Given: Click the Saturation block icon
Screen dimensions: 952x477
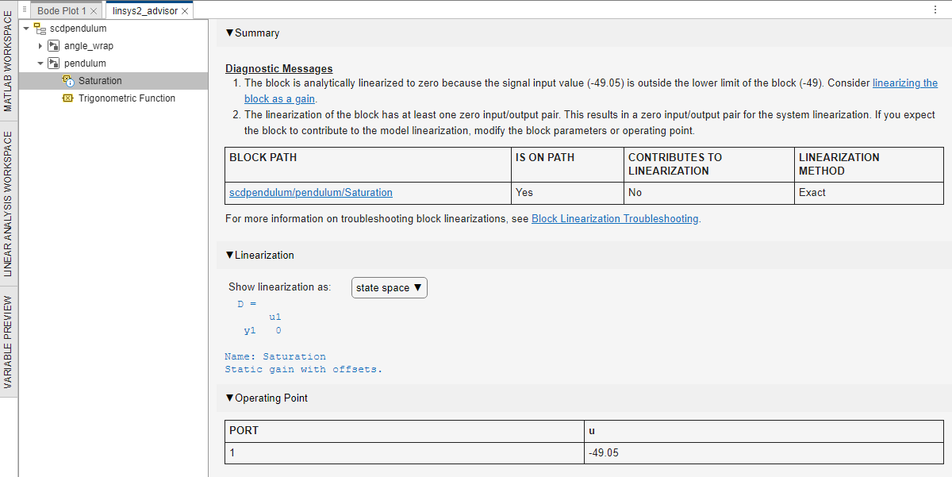Looking at the screenshot, I should click(x=67, y=79).
